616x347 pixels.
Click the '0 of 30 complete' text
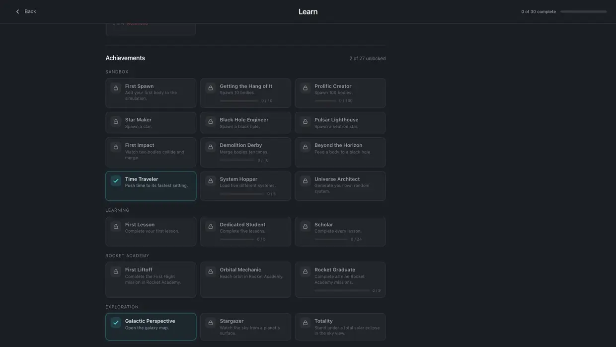coord(539,11)
